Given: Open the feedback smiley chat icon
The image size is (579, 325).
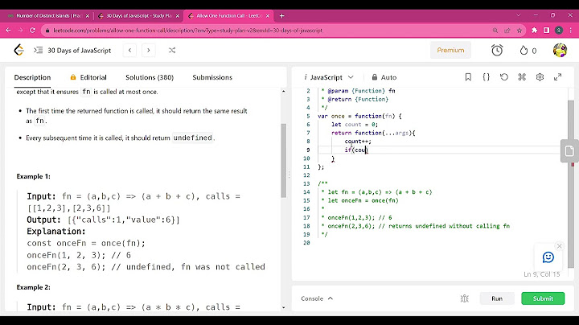Looking at the screenshot, I should click(x=548, y=257).
